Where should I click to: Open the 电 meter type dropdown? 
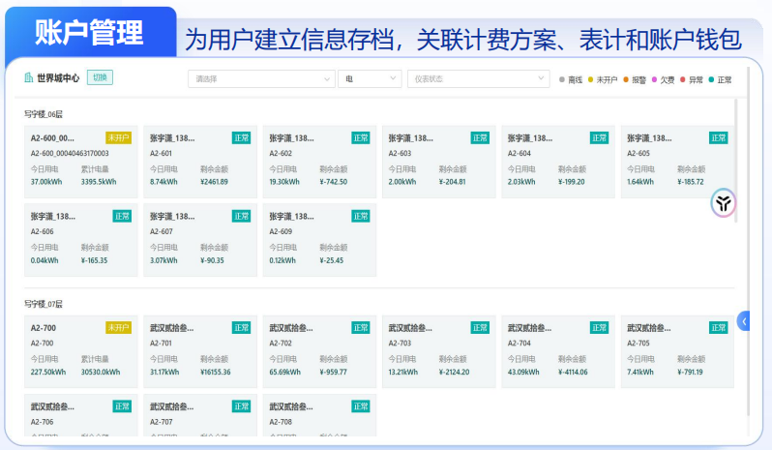(x=370, y=78)
